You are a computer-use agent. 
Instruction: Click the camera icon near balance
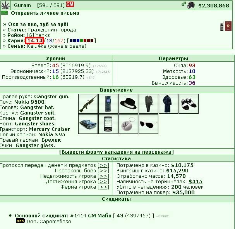coord(190,5)
